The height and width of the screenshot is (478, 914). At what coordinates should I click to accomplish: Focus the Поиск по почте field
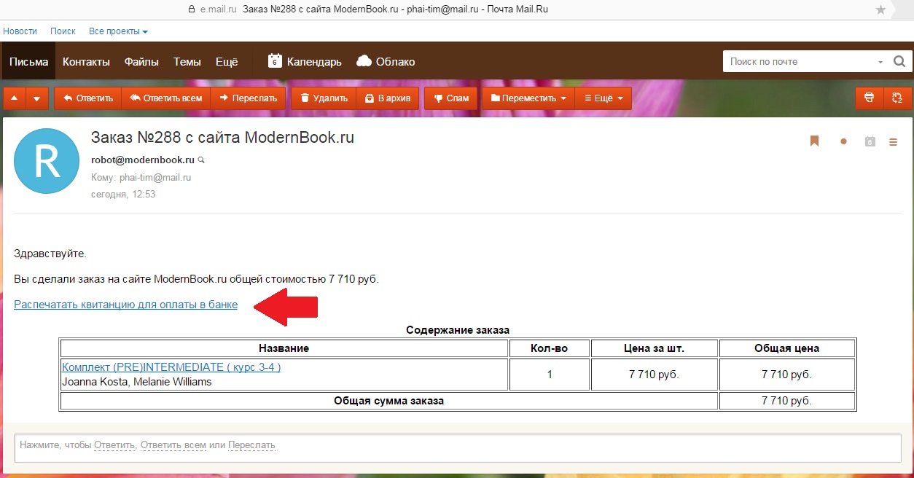point(799,62)
